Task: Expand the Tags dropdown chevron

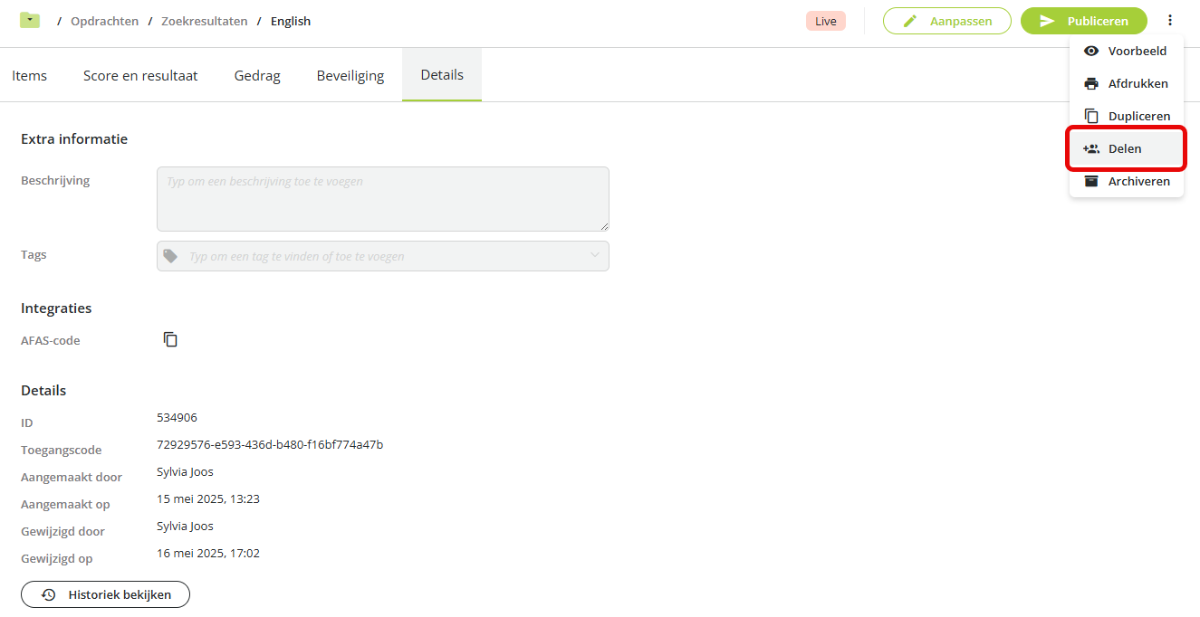Action: (595, 255)
